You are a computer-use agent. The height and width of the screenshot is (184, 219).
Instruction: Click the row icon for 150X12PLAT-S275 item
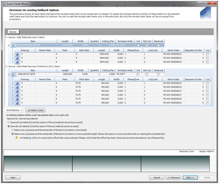14,74
